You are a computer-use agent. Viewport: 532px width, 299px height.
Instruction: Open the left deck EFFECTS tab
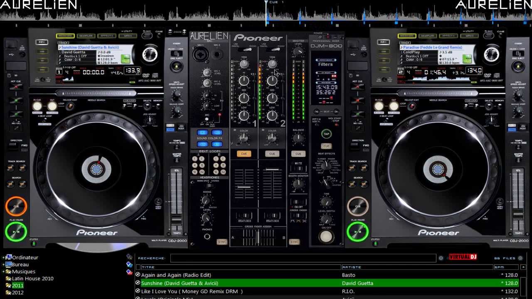tap(107, 36)
